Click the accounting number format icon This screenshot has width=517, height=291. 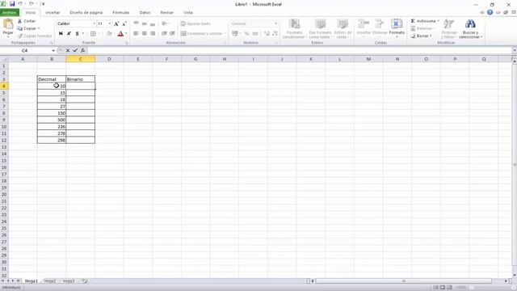(235, 34)
